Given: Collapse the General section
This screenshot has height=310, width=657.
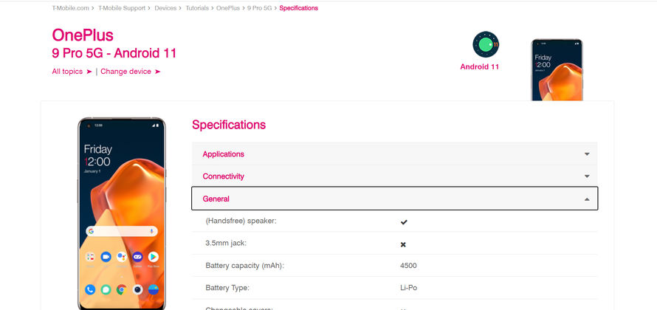Looking at the screenshot, I should coord(395,199).
